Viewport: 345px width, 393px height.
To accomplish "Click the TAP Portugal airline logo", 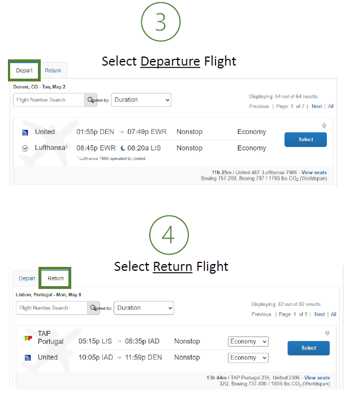I will pyautogui.click(x=27, y=338).
